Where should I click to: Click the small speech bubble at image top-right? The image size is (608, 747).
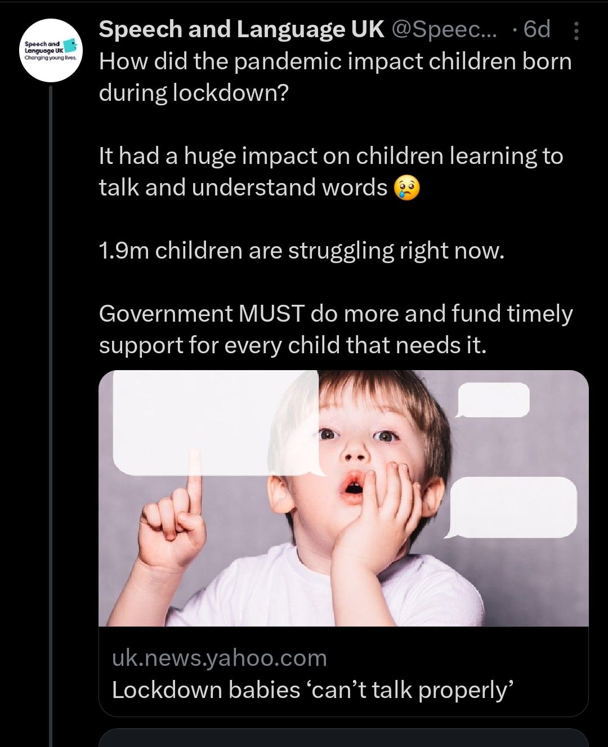pos(493,400)
